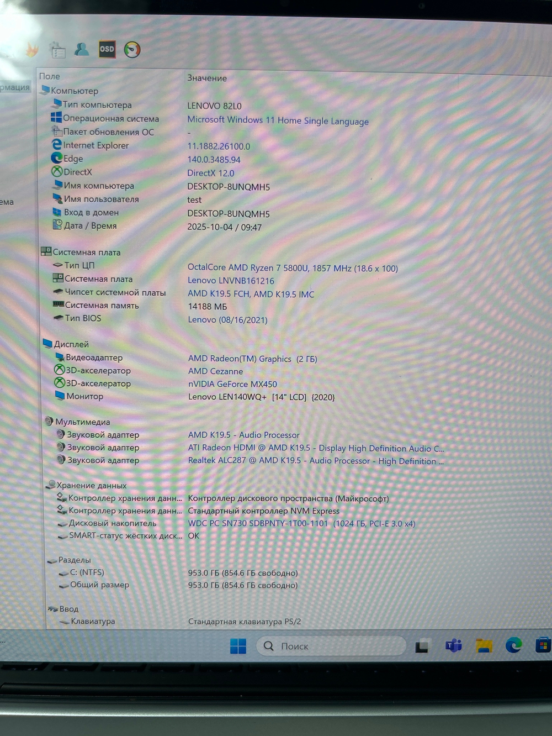This screenshot has height=736, width=552.
Task: Open the Lenovo (08/16/2021) BIOS link
Action: coord(227,319)
